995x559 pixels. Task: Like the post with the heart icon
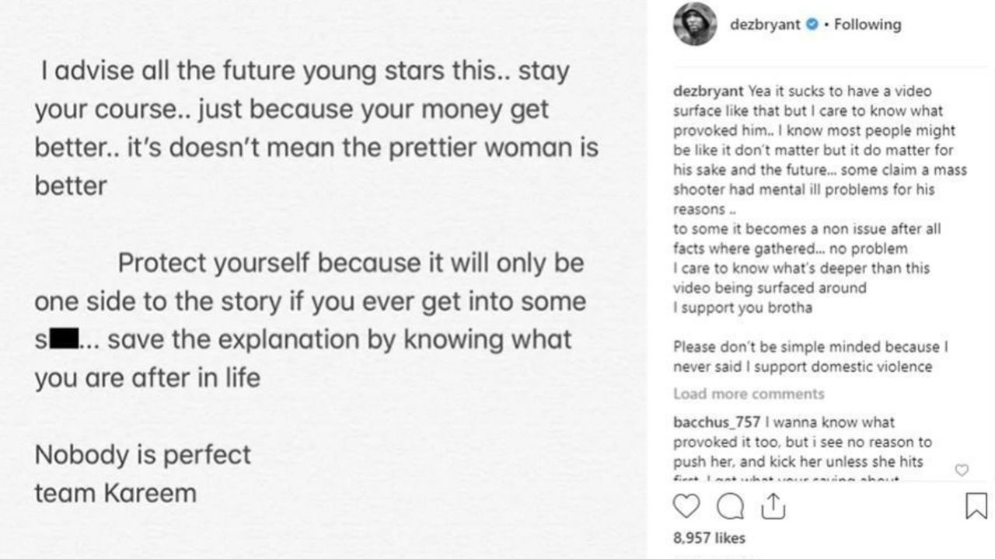pos(686,506)
